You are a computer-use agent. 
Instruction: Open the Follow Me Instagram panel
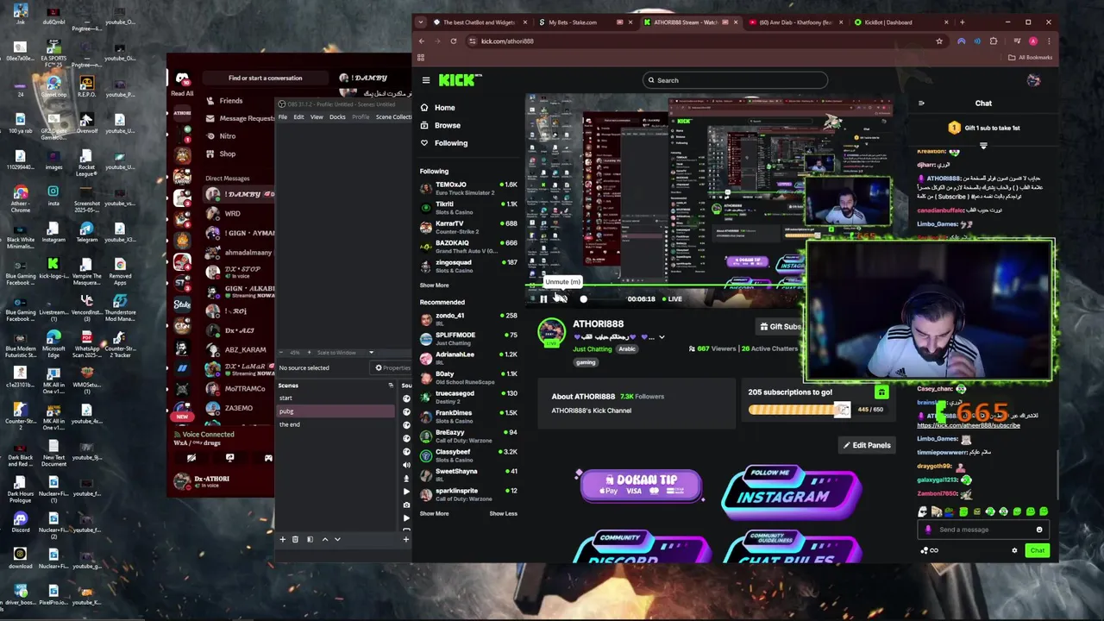(x=790, y=492)
